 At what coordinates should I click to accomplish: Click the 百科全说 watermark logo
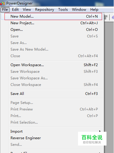[x=92, y=139]
